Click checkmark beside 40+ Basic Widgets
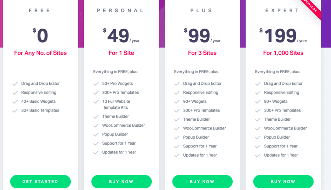Image resolution: width=331 pixels, height=190 pixels. click(15, 102)
